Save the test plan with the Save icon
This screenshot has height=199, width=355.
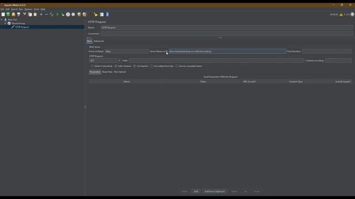(19, 14)
